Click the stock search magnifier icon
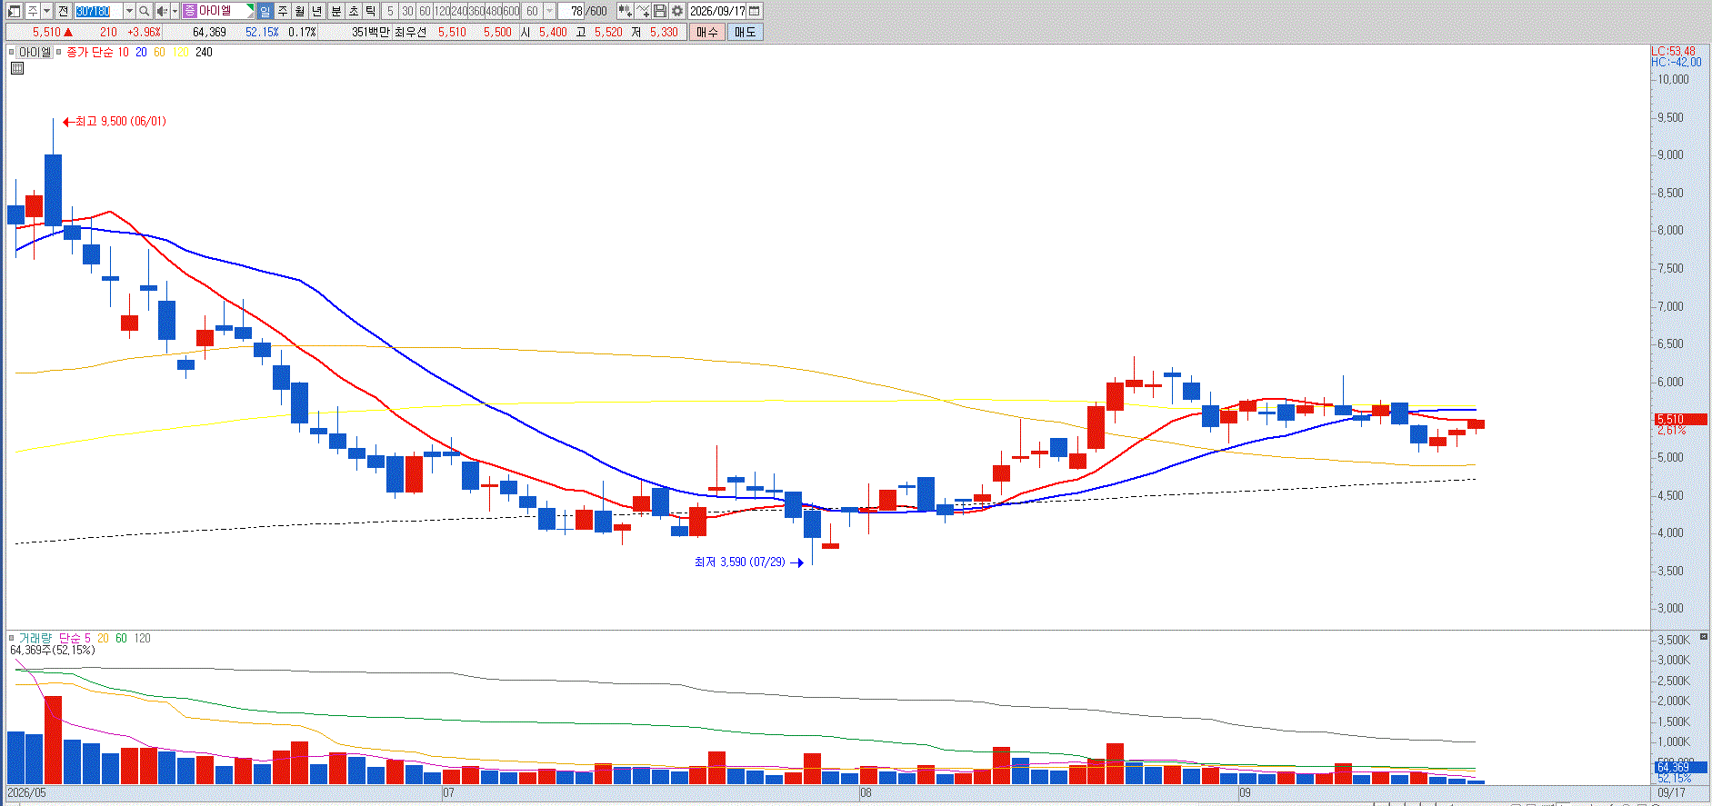This screenshot has width=1712, height=806. coord(144,11)
